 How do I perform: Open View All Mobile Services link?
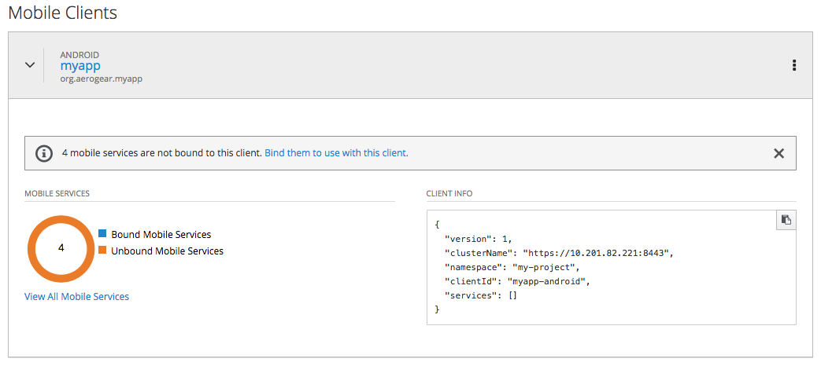pyautogui.click(x=76, y=297)
